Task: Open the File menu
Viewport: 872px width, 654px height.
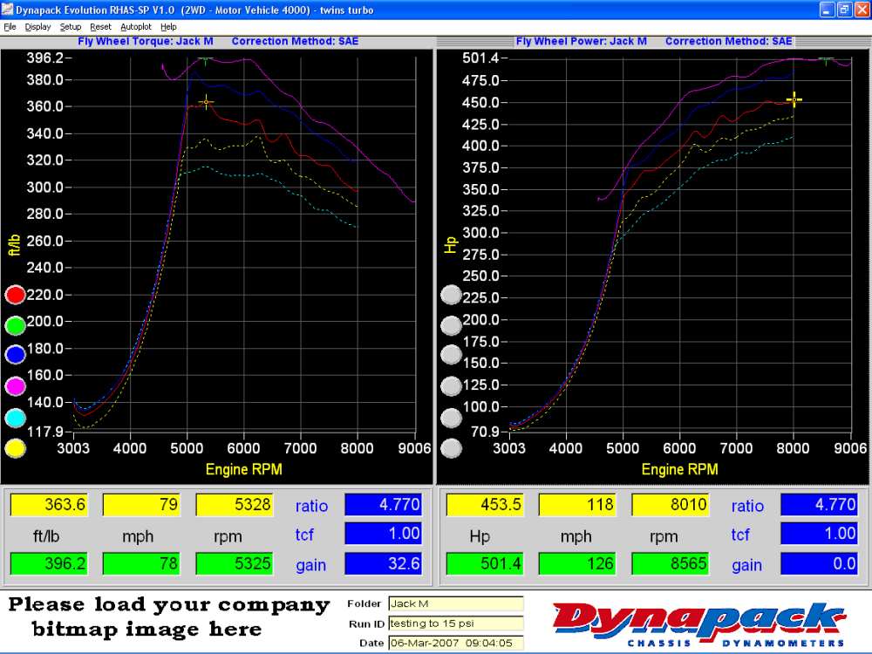Action: click(x=10, y=27)
